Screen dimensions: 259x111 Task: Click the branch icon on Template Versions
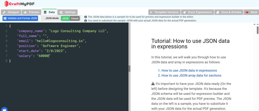[x=151, y=12]
